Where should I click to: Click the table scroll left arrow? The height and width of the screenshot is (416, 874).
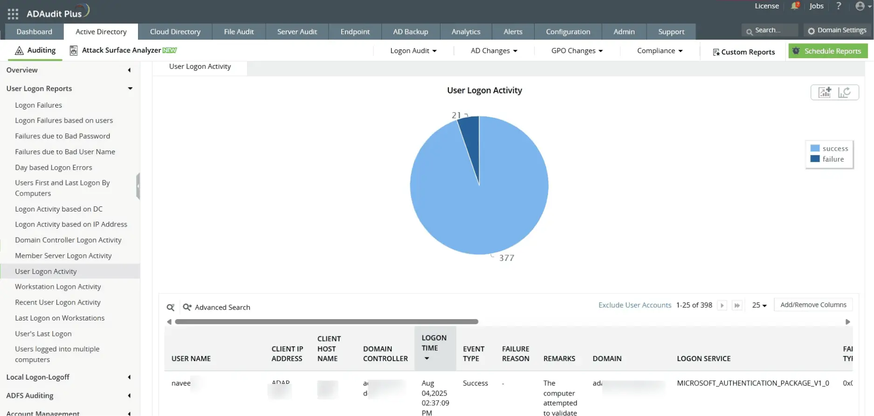[x=169, y=322]
